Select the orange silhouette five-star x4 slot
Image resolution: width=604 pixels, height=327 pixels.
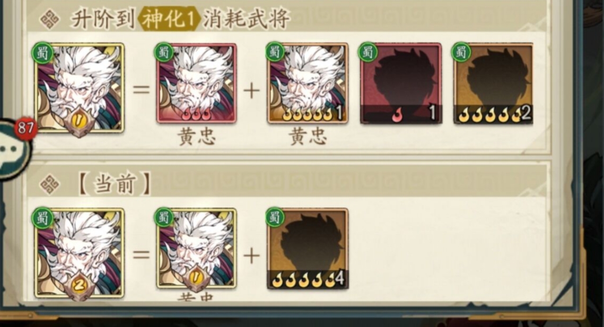308,249
